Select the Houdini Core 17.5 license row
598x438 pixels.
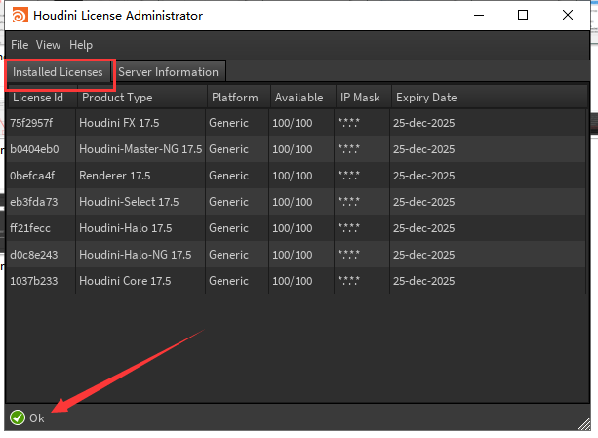coord(127,281)
